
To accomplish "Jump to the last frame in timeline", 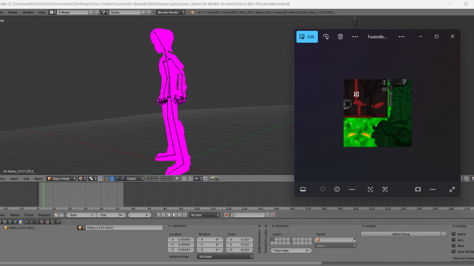I will pos(185,215).
